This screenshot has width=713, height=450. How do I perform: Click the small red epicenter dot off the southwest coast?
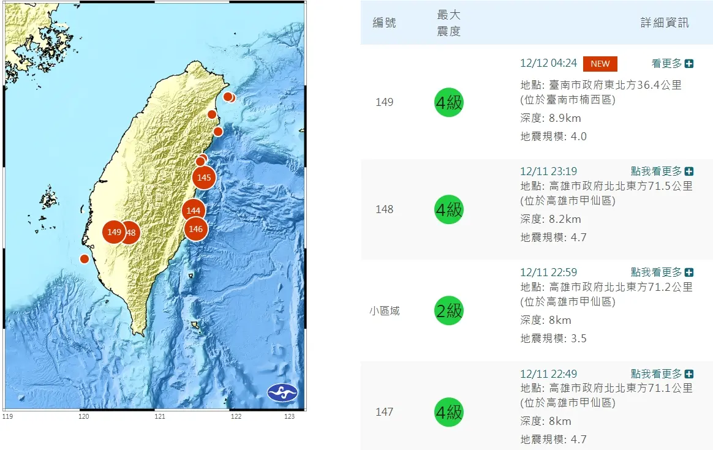coord(84,259)
